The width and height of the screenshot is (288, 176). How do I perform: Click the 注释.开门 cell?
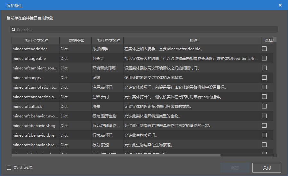[x=108, y=97]
